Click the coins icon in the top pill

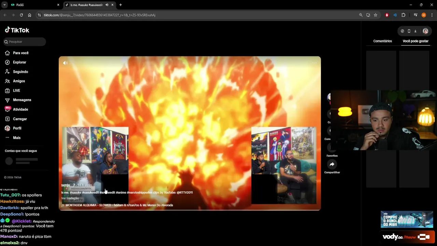tap(403, 31)
